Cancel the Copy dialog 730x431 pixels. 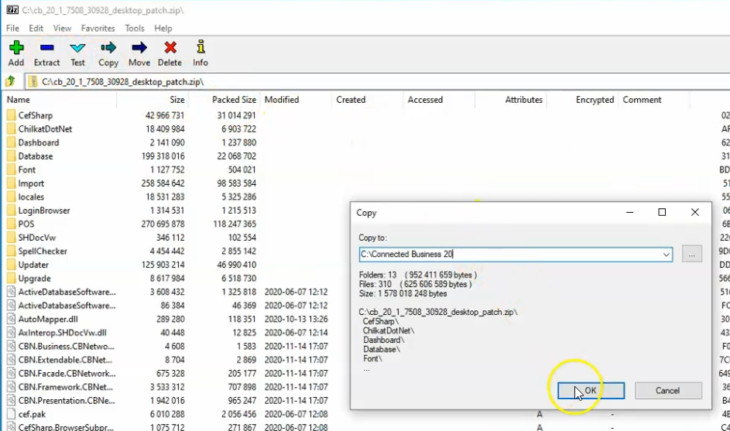[667, 391]
